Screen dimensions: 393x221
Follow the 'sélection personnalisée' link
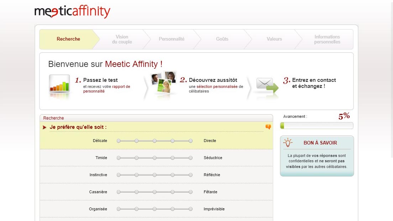(217, 86)
